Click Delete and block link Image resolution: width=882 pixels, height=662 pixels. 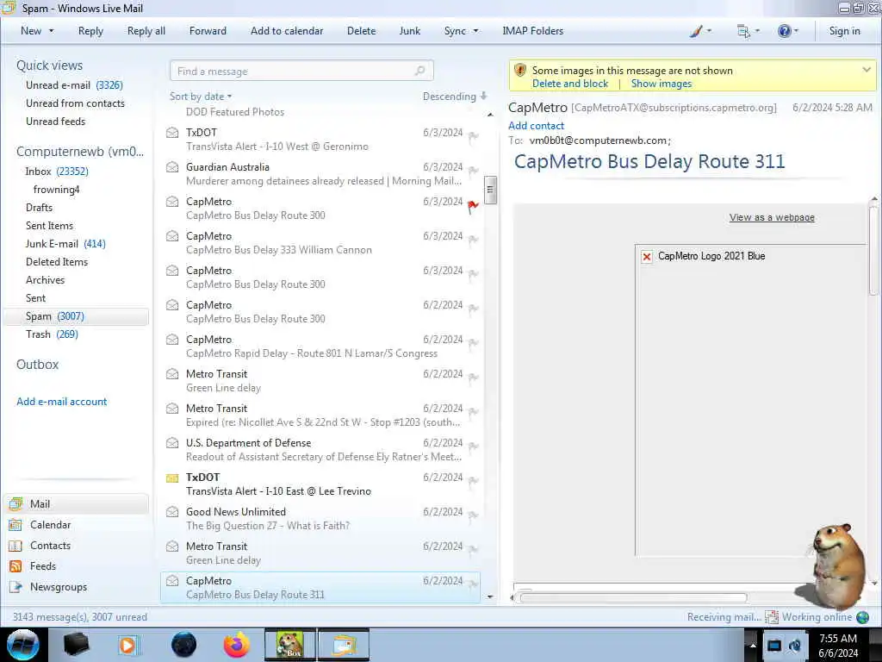pos(570,84)
